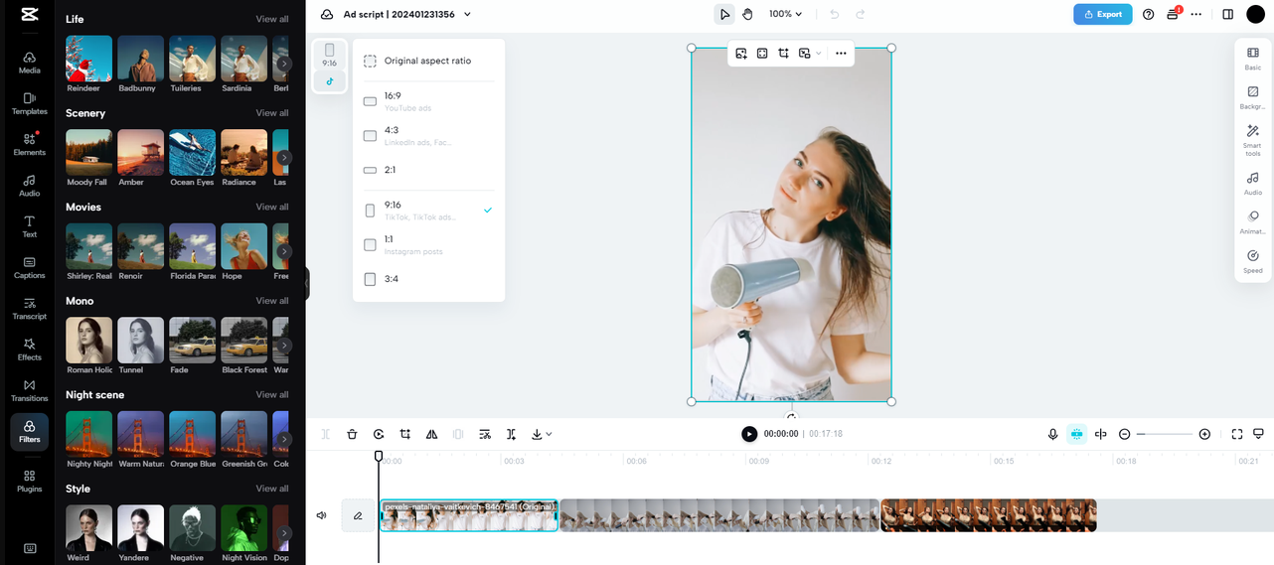This screenshot has width=1274, height=565.
Task: Toggle the highlighted magnet snapping button in timeline
Action: [x=1076, y=434]
